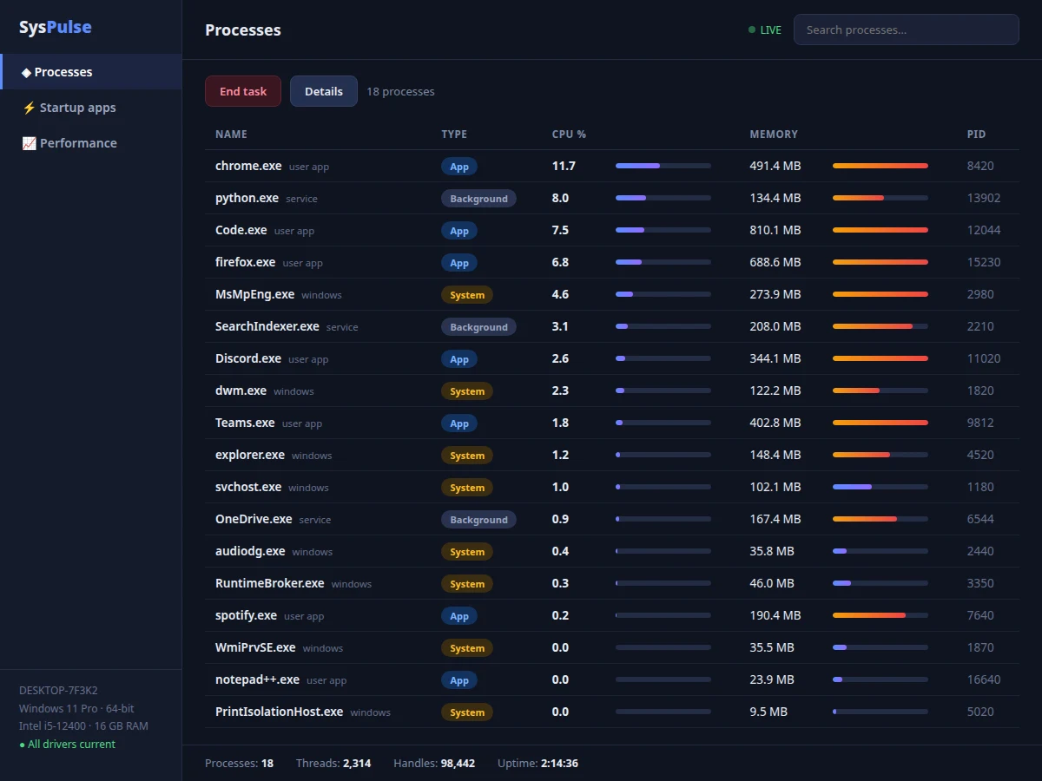Click the Background badge for python.exe
1042x781 pixels.
[x=478, y=199]
